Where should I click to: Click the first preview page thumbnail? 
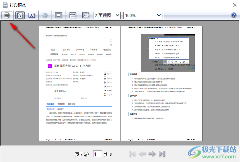coord(79,83)
